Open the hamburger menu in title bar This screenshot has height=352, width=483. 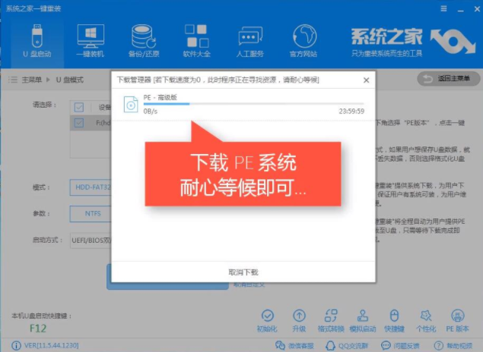pyautogui.click(x=443, y=8)
